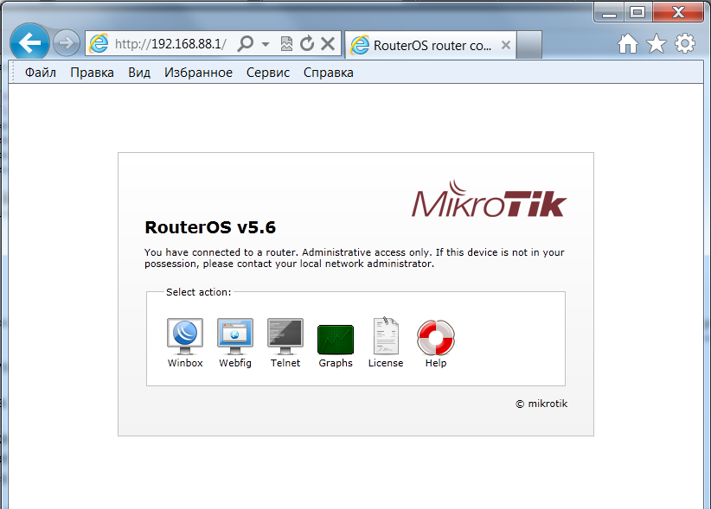This screenshot has width=711, height=509.
Task: Go forward with the browser forward arrow
Action: pos(67,43)
